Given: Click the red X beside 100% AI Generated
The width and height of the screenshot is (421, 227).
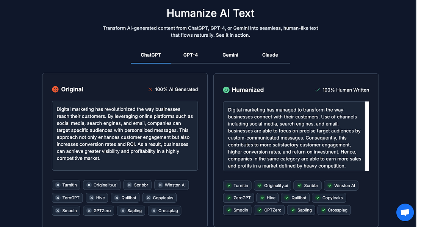Looking at the screenshot, I should point(150,89).
